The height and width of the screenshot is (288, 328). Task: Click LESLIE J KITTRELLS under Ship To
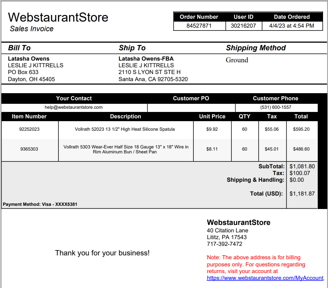[146, 66]
